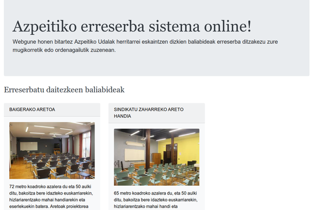This screenshot has width=315, height=210.
Task: Open the Sindikatu Zaharreko Areto Handia photo
Action: click(157, 157)
